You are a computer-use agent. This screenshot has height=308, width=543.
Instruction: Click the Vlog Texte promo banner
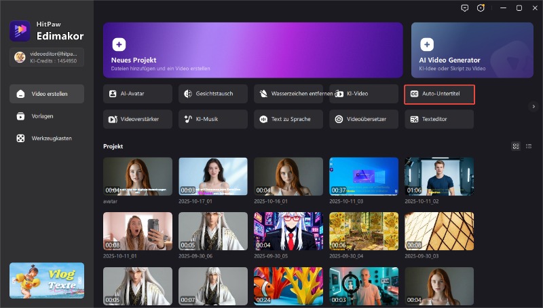(47, 280)
